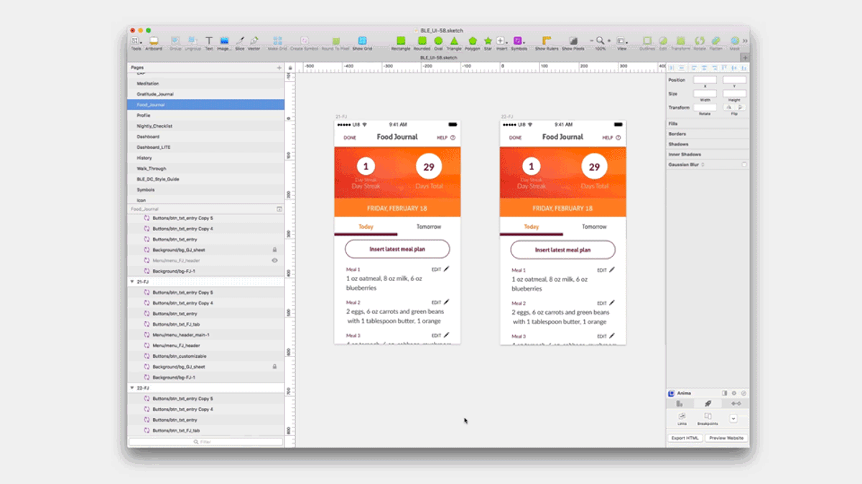
Task: Select the Artboard tool in toolbar
Action: [x=154, y=43]
